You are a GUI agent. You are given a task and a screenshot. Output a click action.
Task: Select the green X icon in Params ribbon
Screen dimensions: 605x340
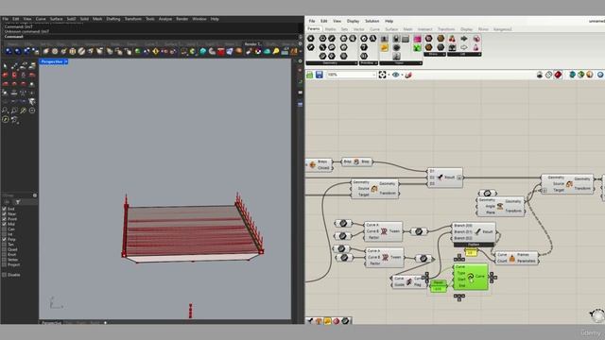(417, 48)
